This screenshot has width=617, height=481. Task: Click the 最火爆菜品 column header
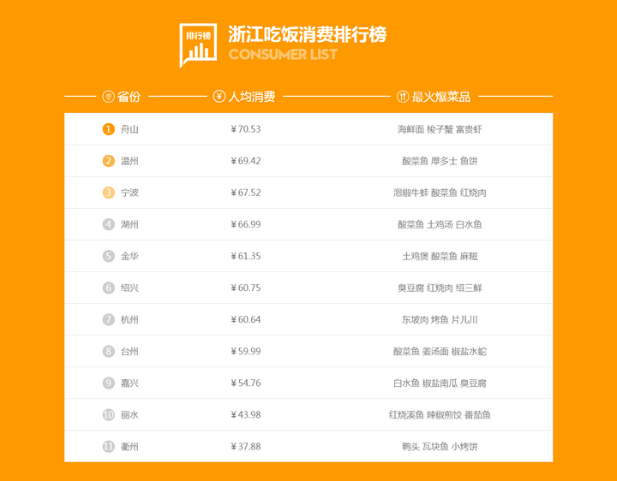coord(441,97)
